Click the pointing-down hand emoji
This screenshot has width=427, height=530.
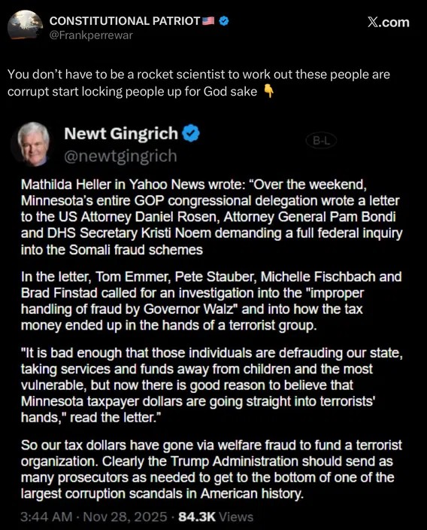(x=268, y=91)
